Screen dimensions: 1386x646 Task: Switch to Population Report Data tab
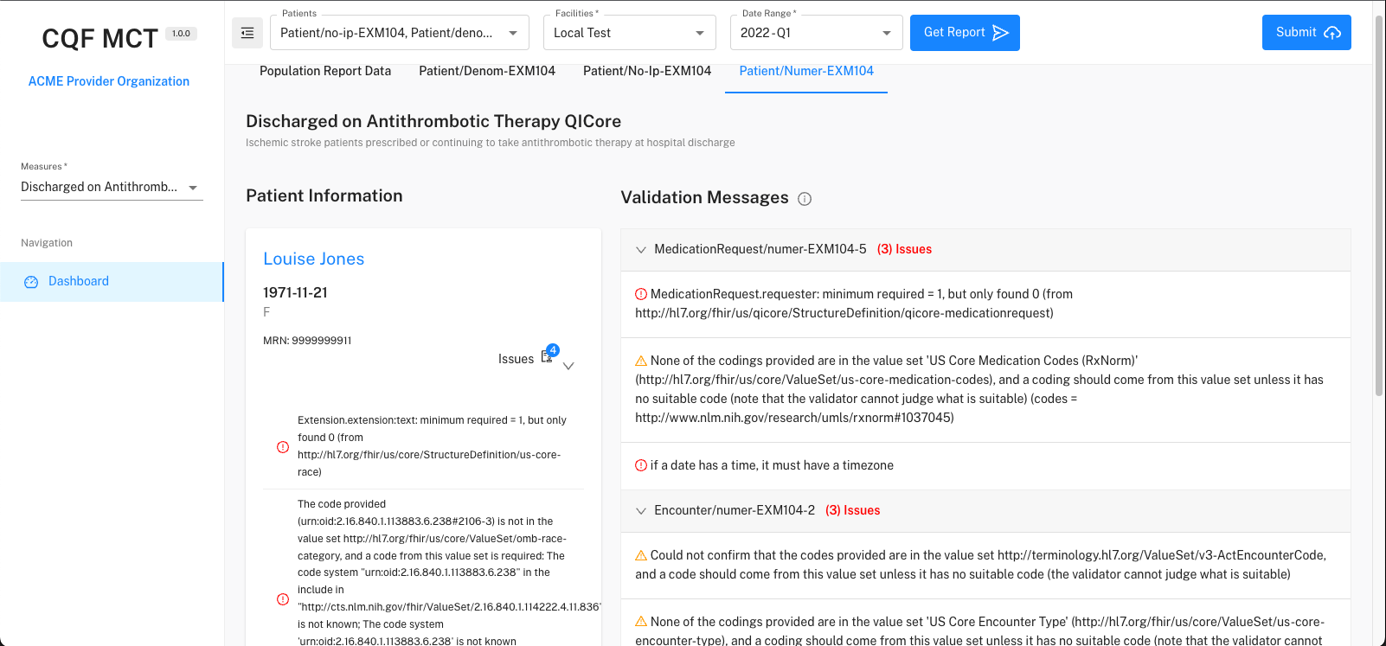[325, 71]
